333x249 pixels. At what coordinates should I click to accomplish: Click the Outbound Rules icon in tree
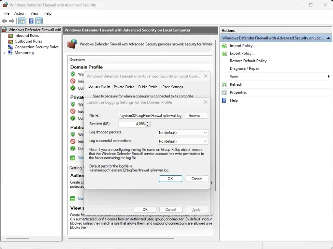(x=10, y=41)
